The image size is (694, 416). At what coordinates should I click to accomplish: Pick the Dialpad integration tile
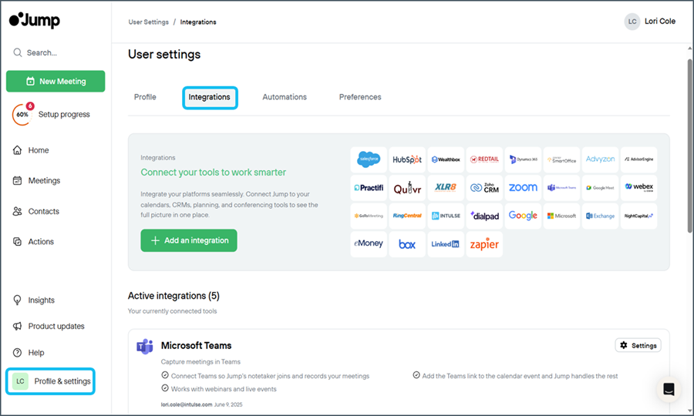click(x=484, y=216)
